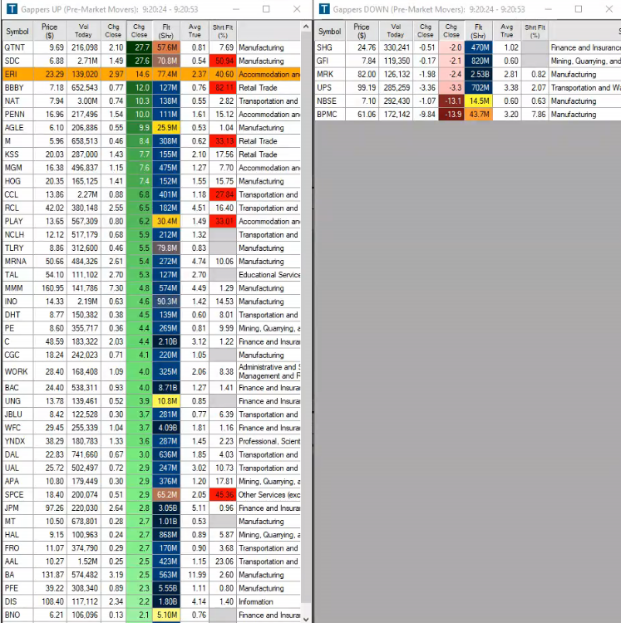621x623 pixels.
Task: Sort Gappers DOWN by Flt (Shr) header
Action: point(478,31)
